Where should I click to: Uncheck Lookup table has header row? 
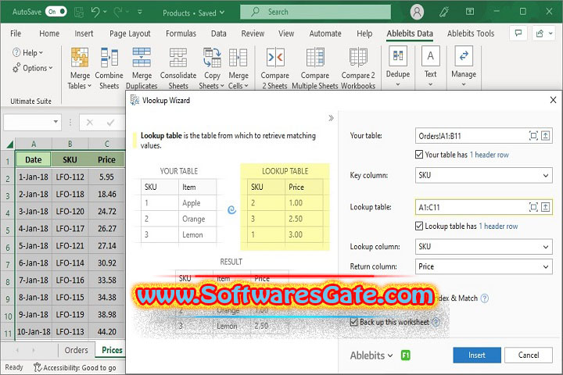pyautogui.click(x=419, y=226)
